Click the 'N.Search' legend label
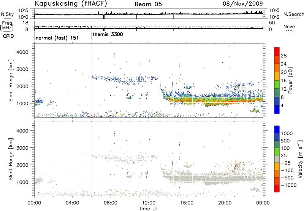Screen dimensions: 304x211 (x=293, y=14)
